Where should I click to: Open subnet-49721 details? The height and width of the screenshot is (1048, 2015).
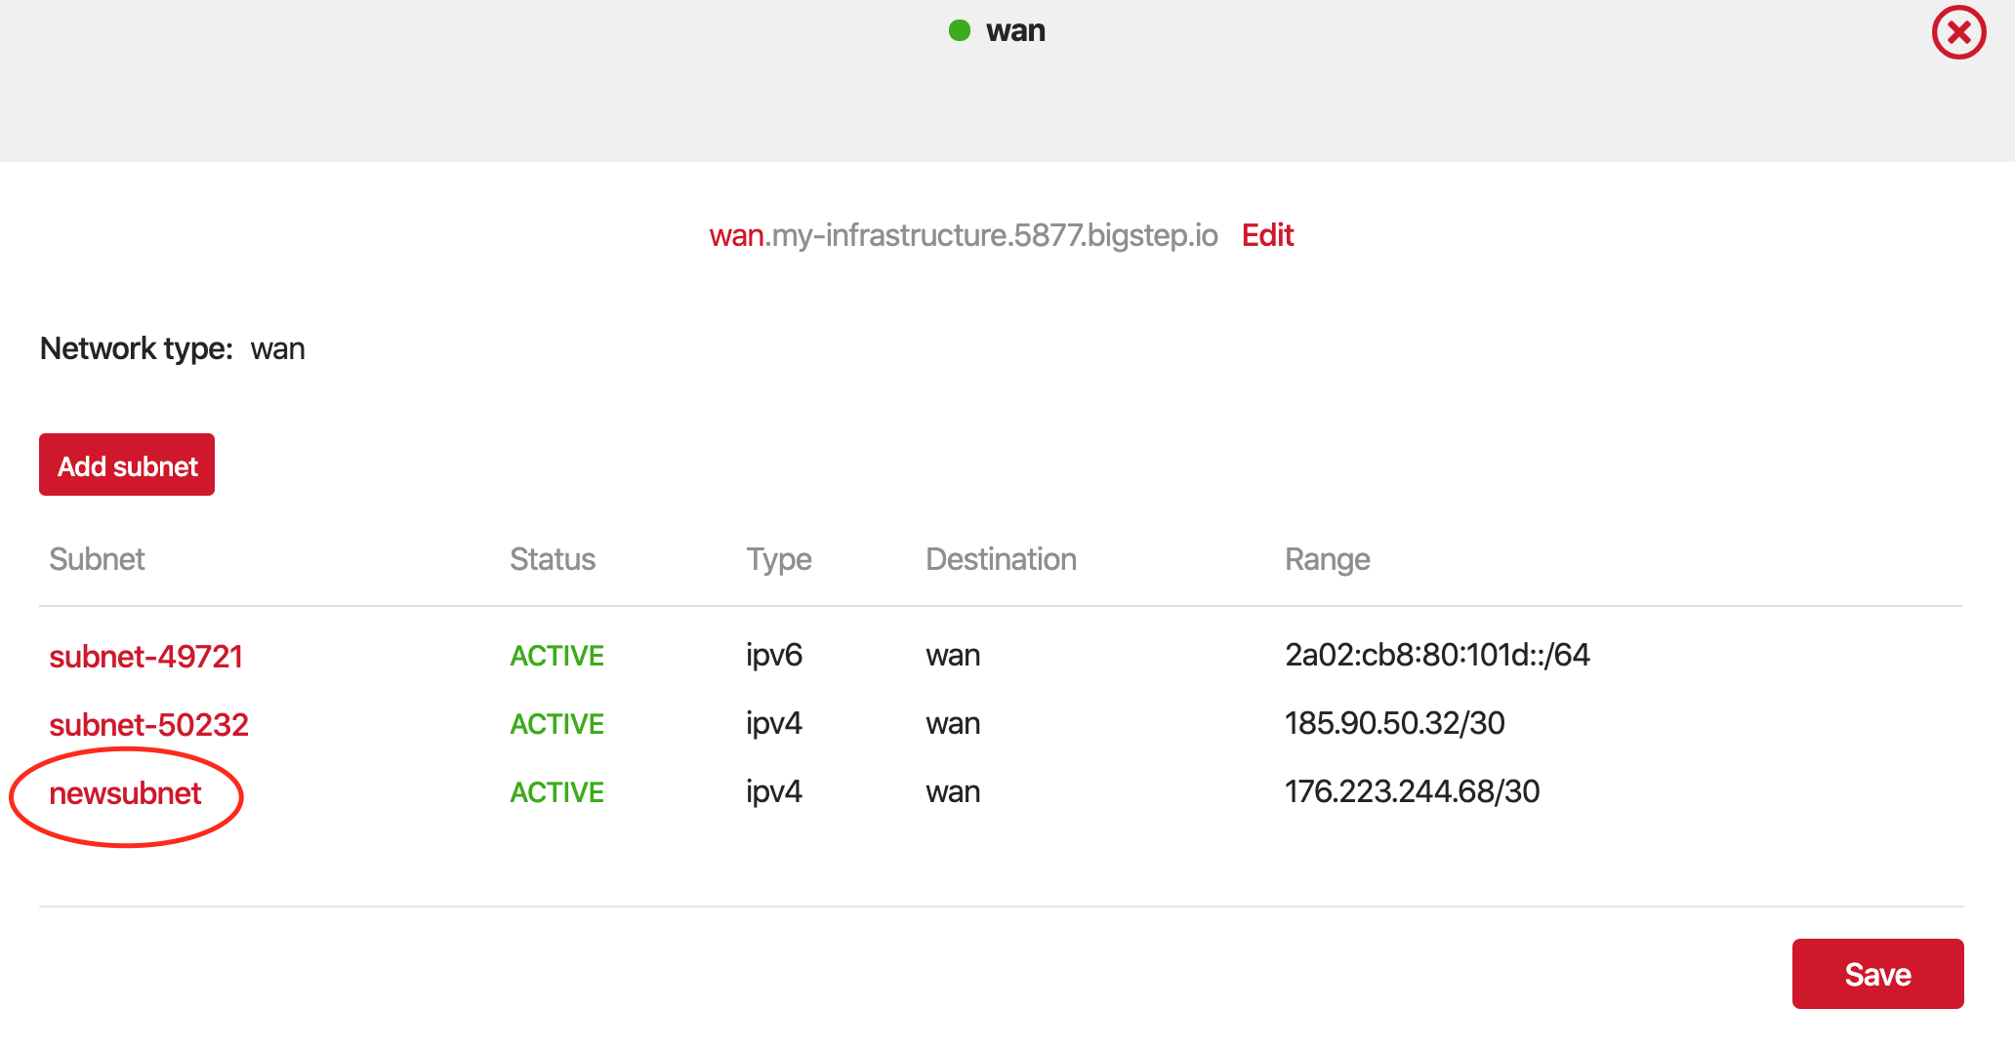pyautogui.click(x=145, y=656)
